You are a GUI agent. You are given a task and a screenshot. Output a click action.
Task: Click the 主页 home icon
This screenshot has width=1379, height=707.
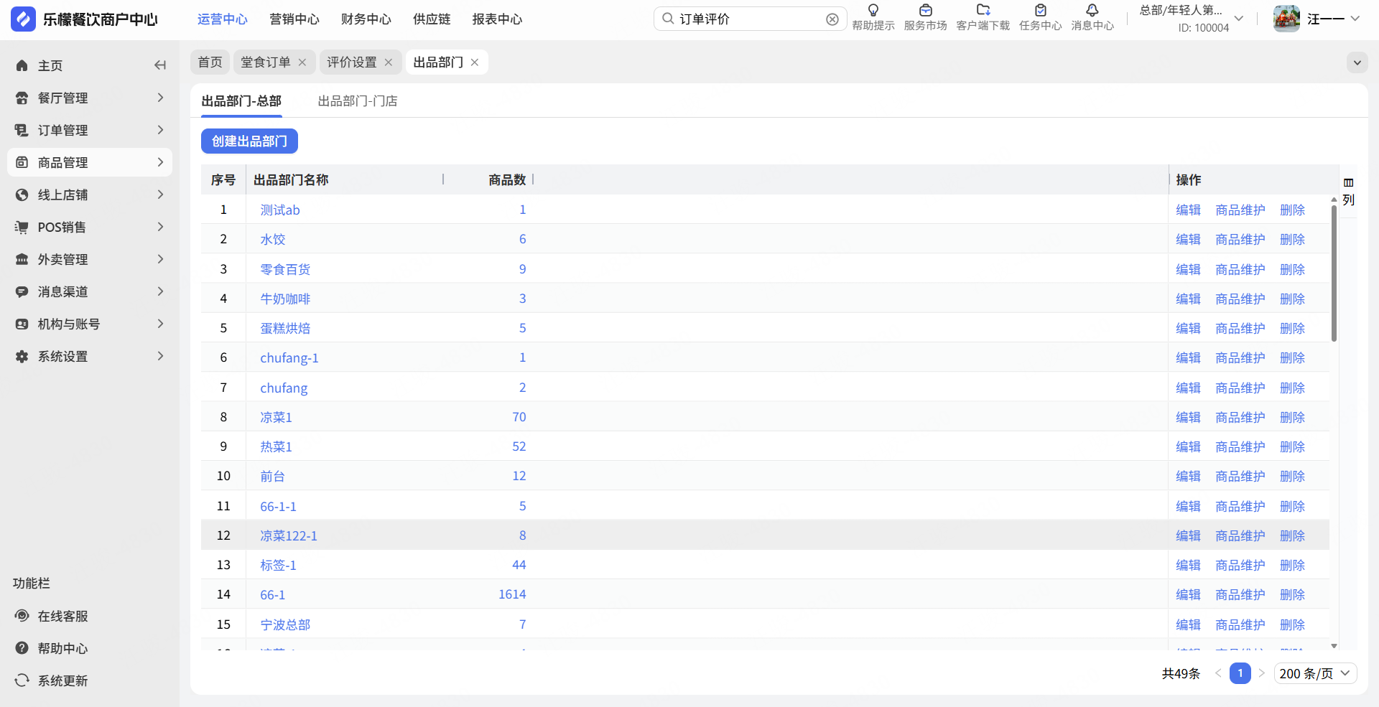pos(22,65)
